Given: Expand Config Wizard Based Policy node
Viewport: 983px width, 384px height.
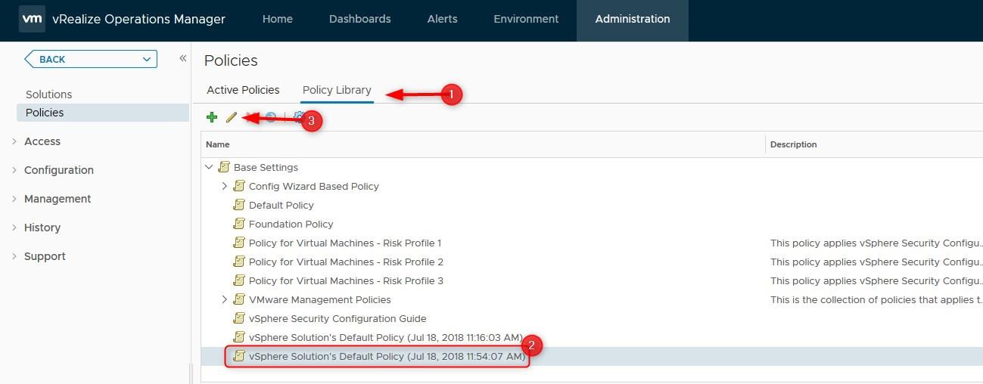Looking at the screenshot, I should (224, 186).
